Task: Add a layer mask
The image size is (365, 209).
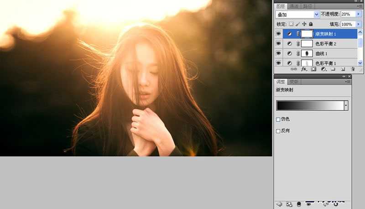Action: click(x=313, y=69)
